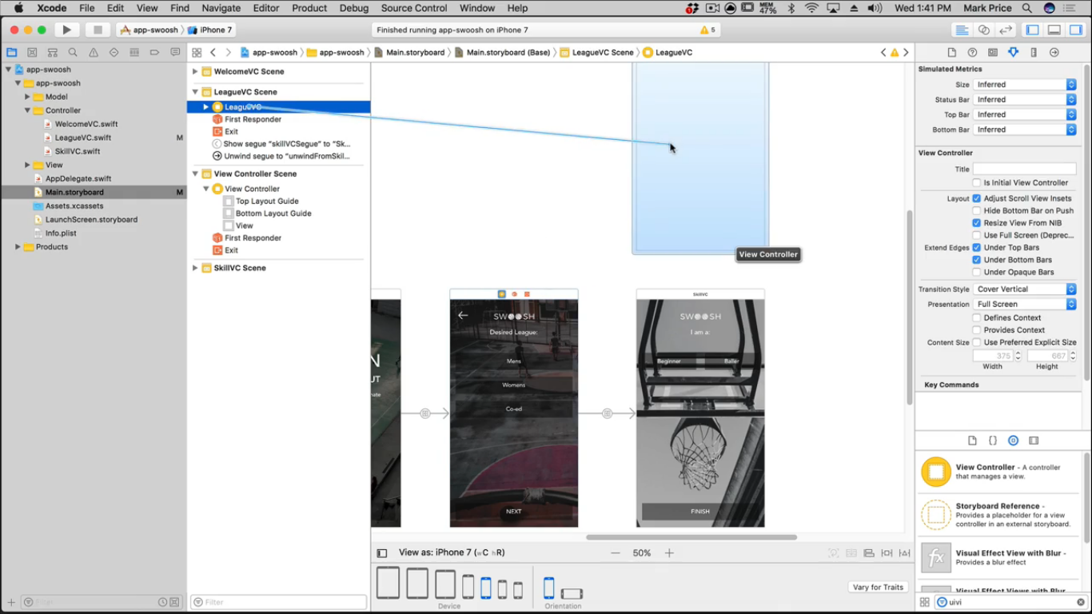Expand the SkillVC Scene disclosure triangle
1092x614 pixels.
pyautogui.click(x=195, y=268)
